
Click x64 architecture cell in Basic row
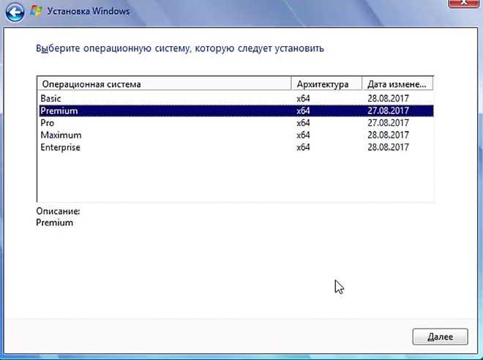coord(303,99)
